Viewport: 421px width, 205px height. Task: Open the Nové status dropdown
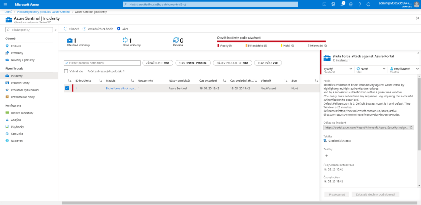(384, 69)
